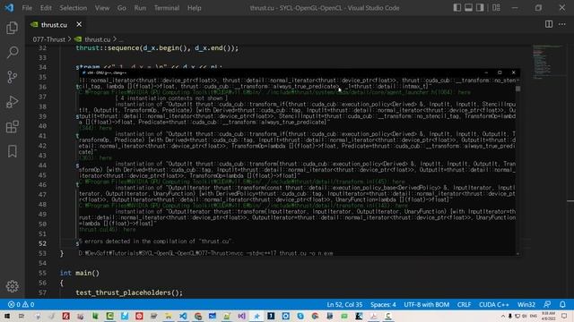Image resolution: width=574 pixels, height=322 pixels.
Task: Open the Go menu
Action: pyautogui.click(x=122, y=8)
